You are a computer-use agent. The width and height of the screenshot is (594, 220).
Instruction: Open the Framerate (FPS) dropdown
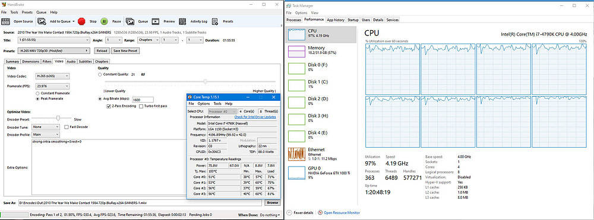53,86
